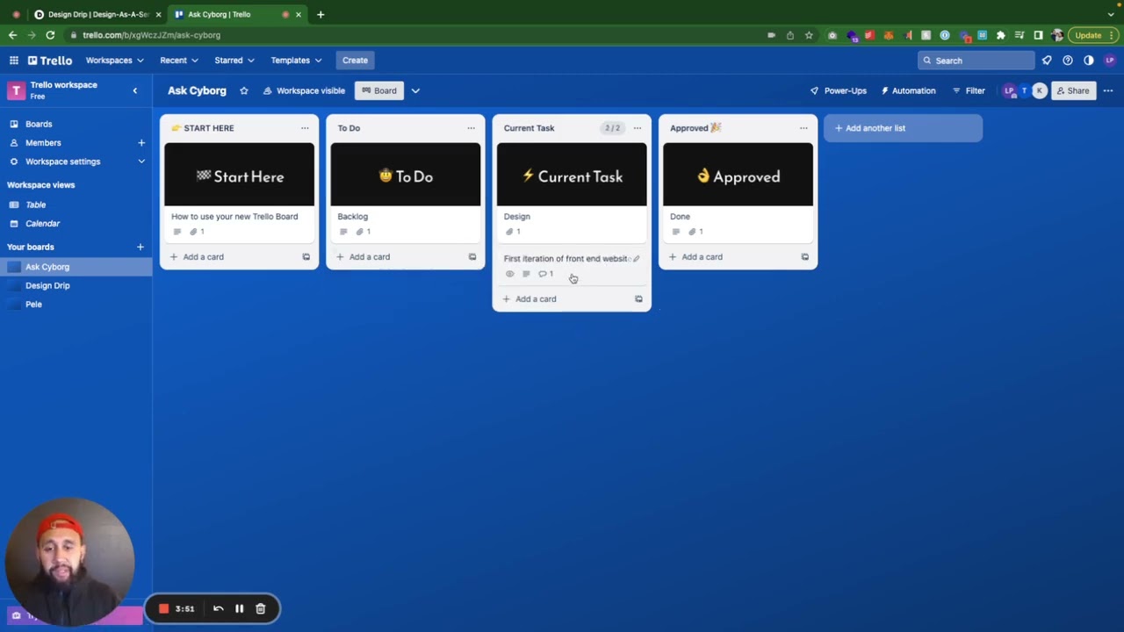Open the help information icon

(1068, 61)
